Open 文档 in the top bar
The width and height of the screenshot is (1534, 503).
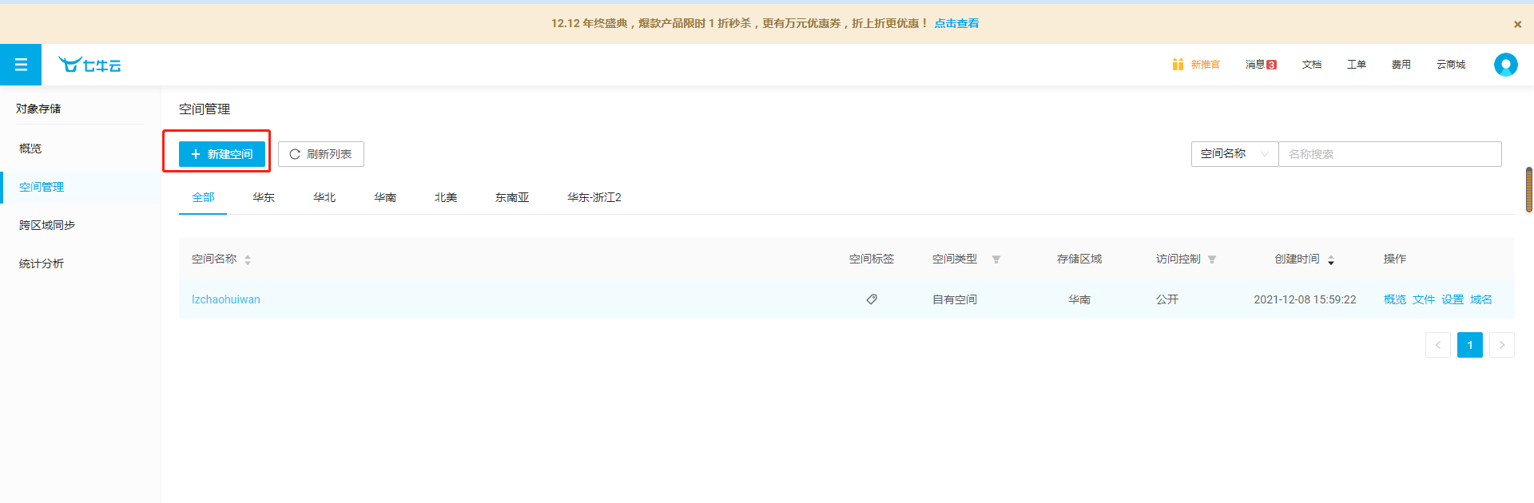1312,65
